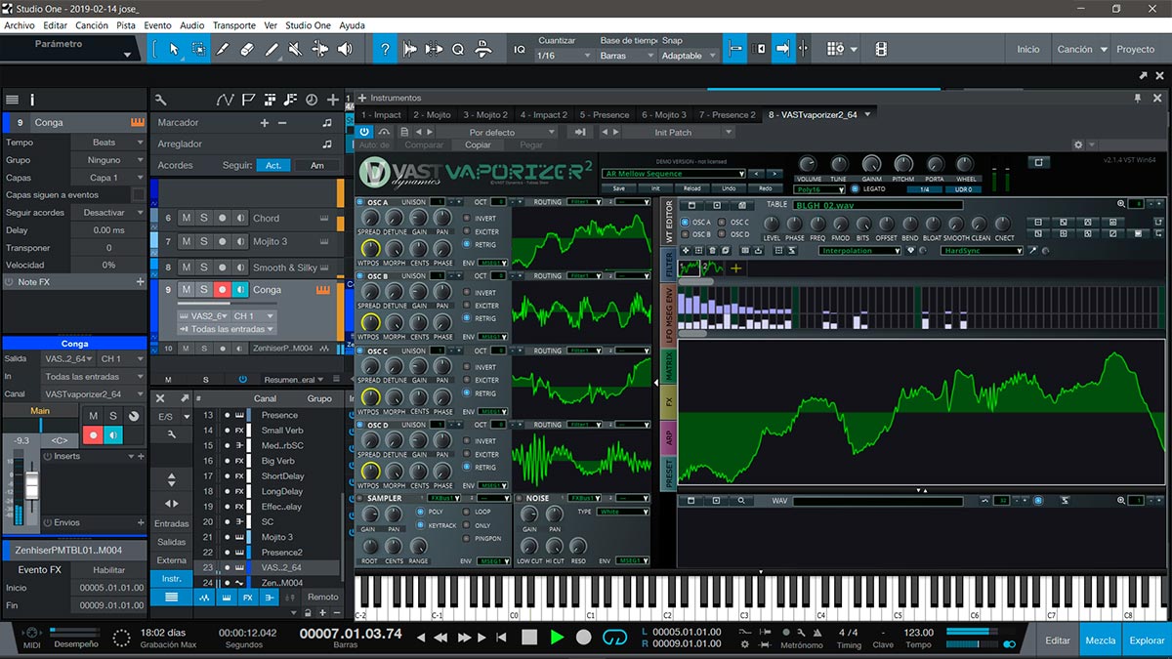Click the Record transport button
Screen dimensions: 1172x659
(x=583, y=637)
